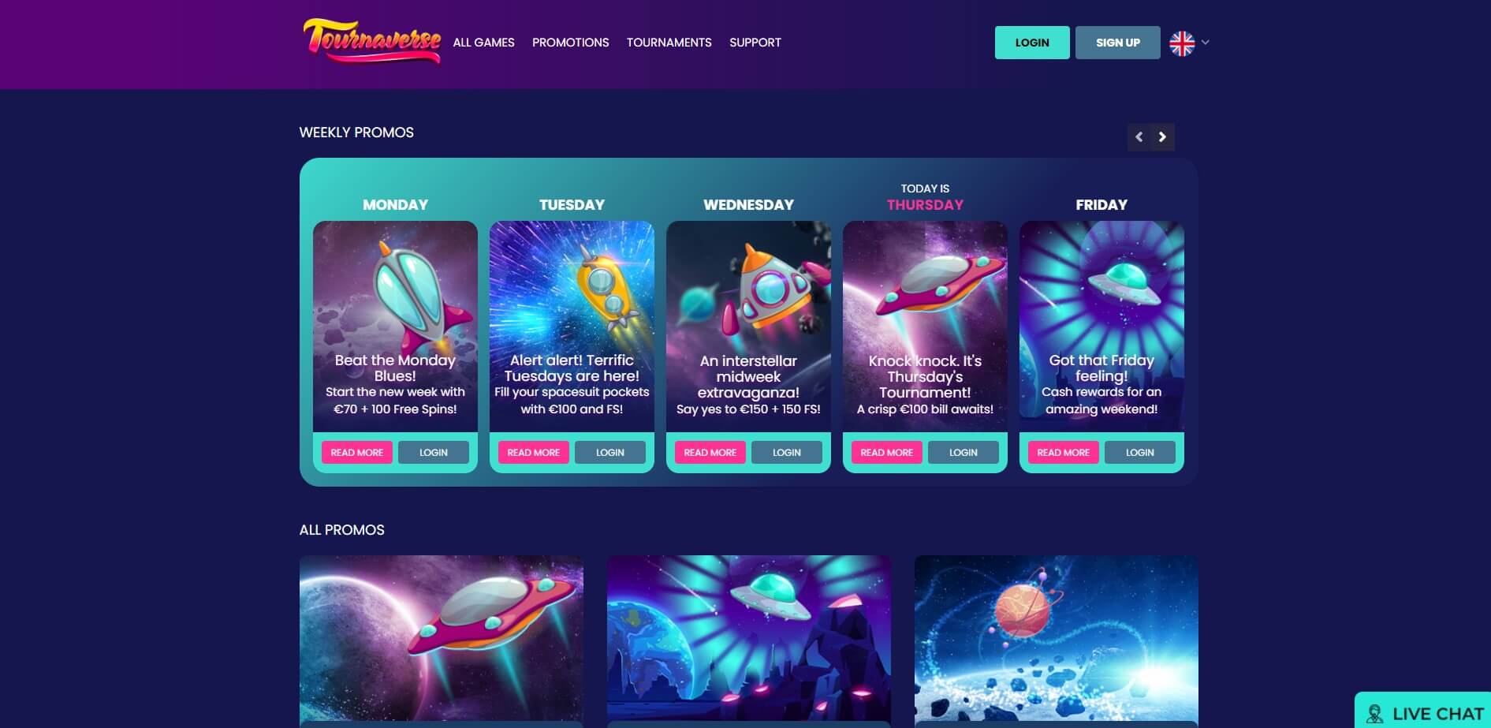Open the Support page
The image size is (1491, 728).
point(755,43)
